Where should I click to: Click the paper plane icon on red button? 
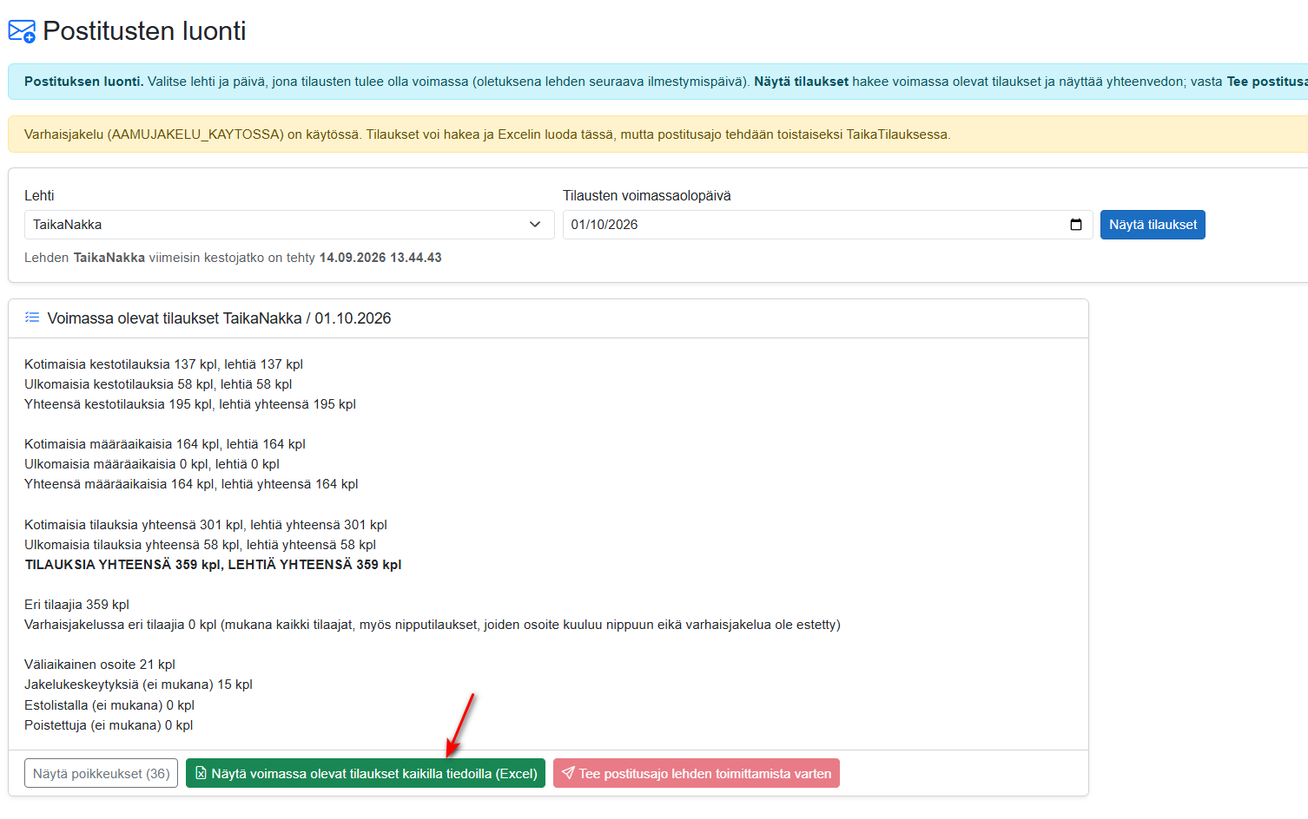click(568, 773)
